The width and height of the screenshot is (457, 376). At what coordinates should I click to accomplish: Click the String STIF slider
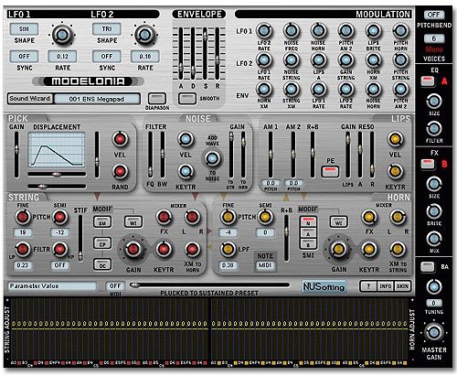[x=80, y=238]
